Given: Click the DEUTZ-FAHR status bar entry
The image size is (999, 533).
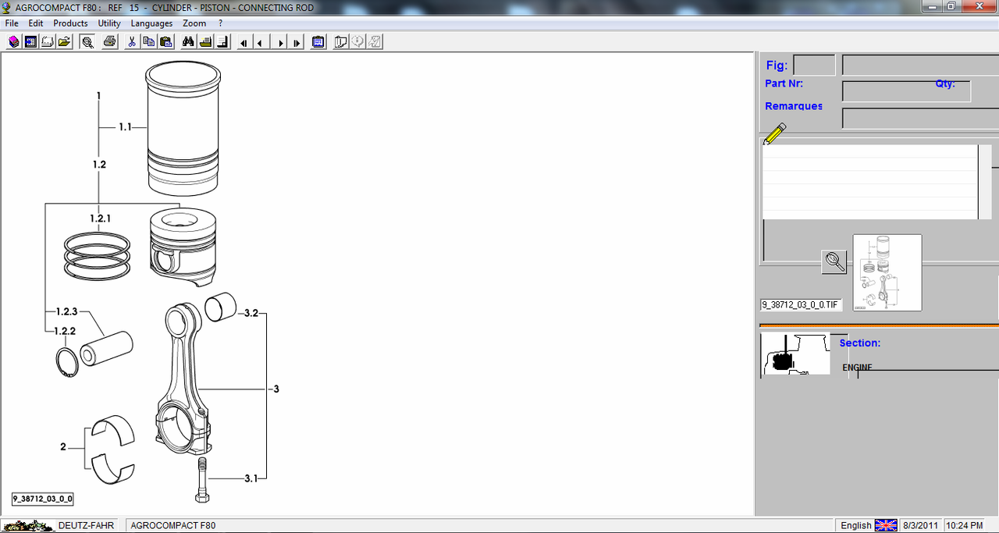Looking at the screenshot, I should (86, 525).
